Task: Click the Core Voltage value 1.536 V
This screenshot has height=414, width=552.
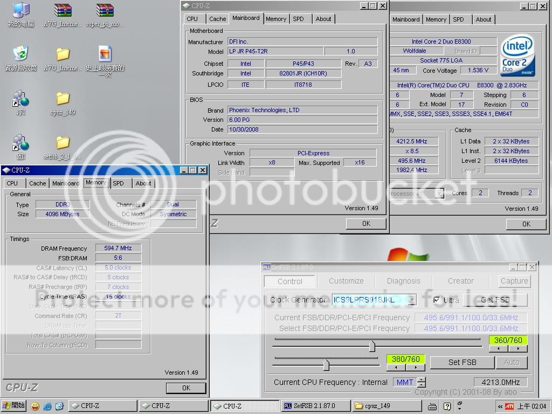Action: click(478, 71)
